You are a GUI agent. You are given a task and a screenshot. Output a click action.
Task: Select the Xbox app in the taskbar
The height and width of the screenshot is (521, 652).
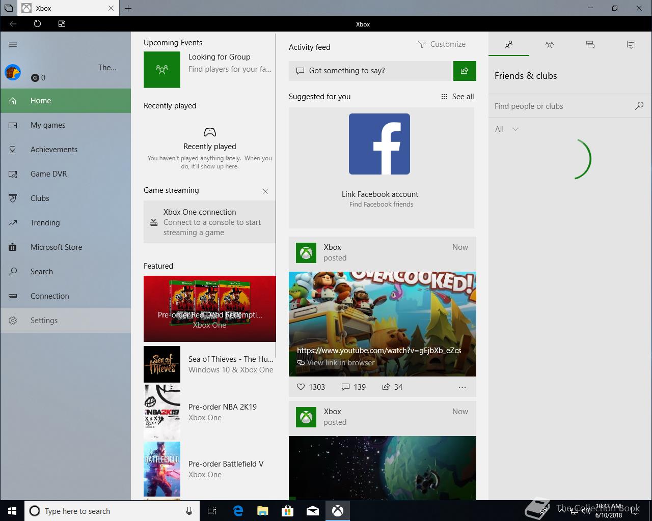pyautogui.click(x=338, y=511)
